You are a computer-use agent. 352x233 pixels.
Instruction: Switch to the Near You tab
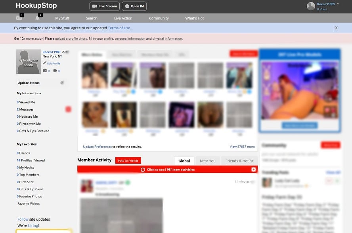(208, 161)
